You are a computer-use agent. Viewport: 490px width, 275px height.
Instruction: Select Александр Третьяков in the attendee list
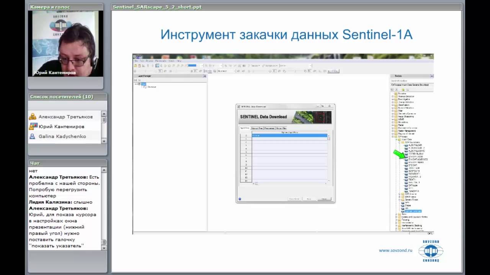(x=65, y=117)
